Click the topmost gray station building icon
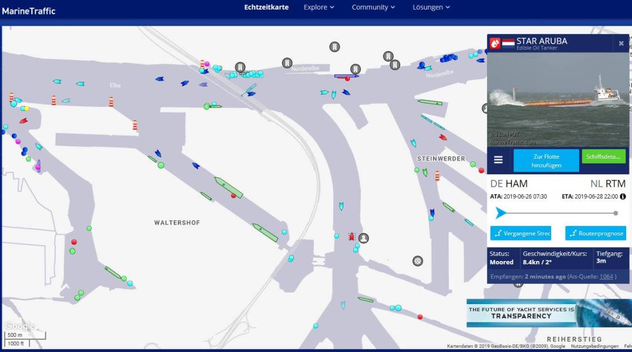The height and width of the screenshot is (352, 632). click(334, 47)
